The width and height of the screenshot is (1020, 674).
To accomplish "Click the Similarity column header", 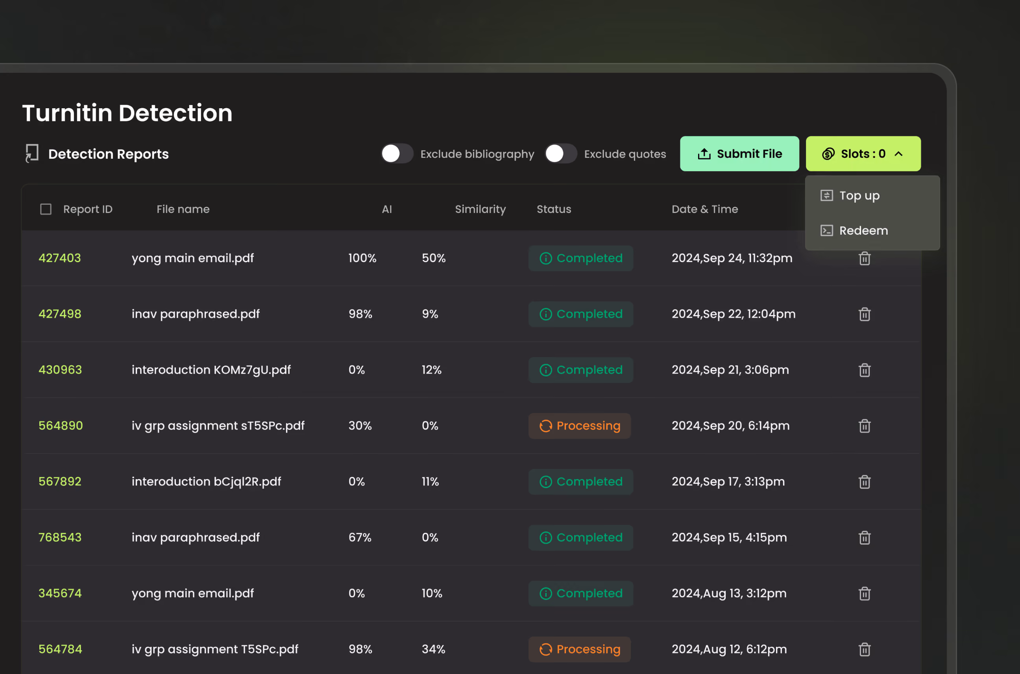I will point(480,209).
